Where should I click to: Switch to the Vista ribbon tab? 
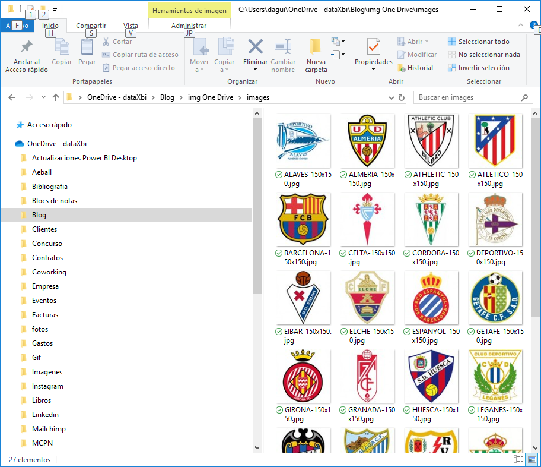pyautogui.click(x=131, y=26)
